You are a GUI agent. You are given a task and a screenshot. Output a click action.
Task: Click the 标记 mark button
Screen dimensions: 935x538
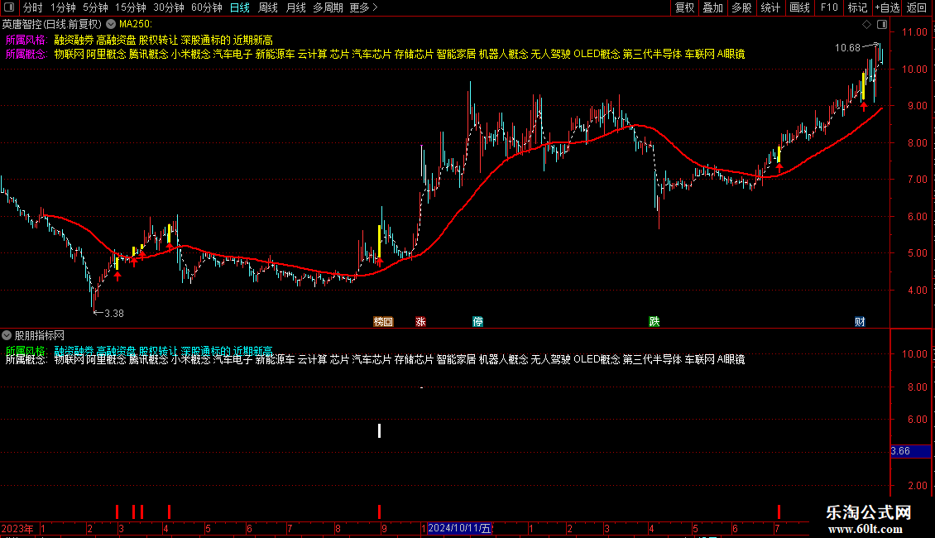(x=857, y=7)
